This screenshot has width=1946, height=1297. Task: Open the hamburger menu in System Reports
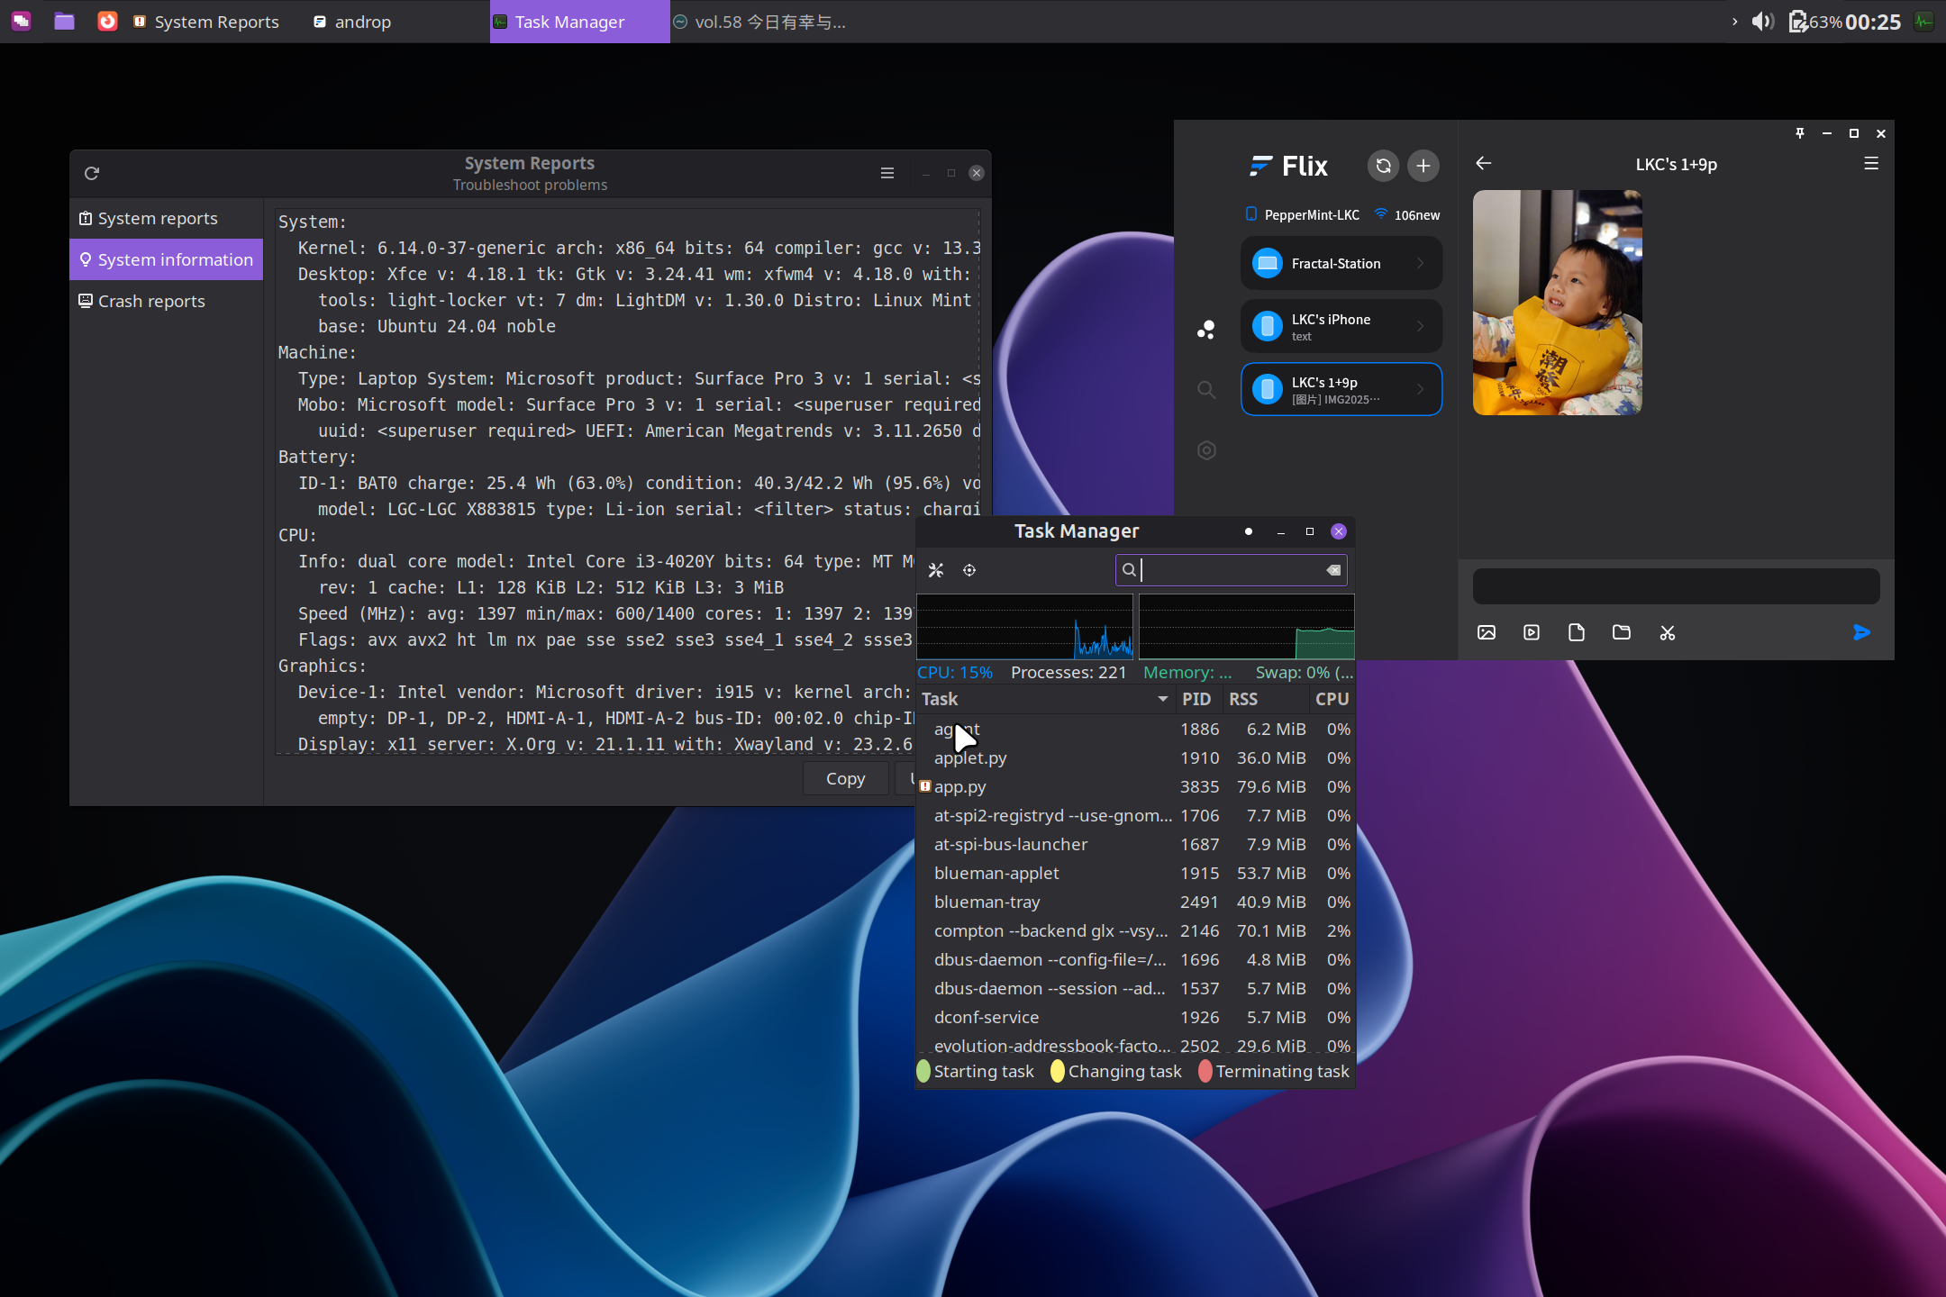tap(887, 173)
